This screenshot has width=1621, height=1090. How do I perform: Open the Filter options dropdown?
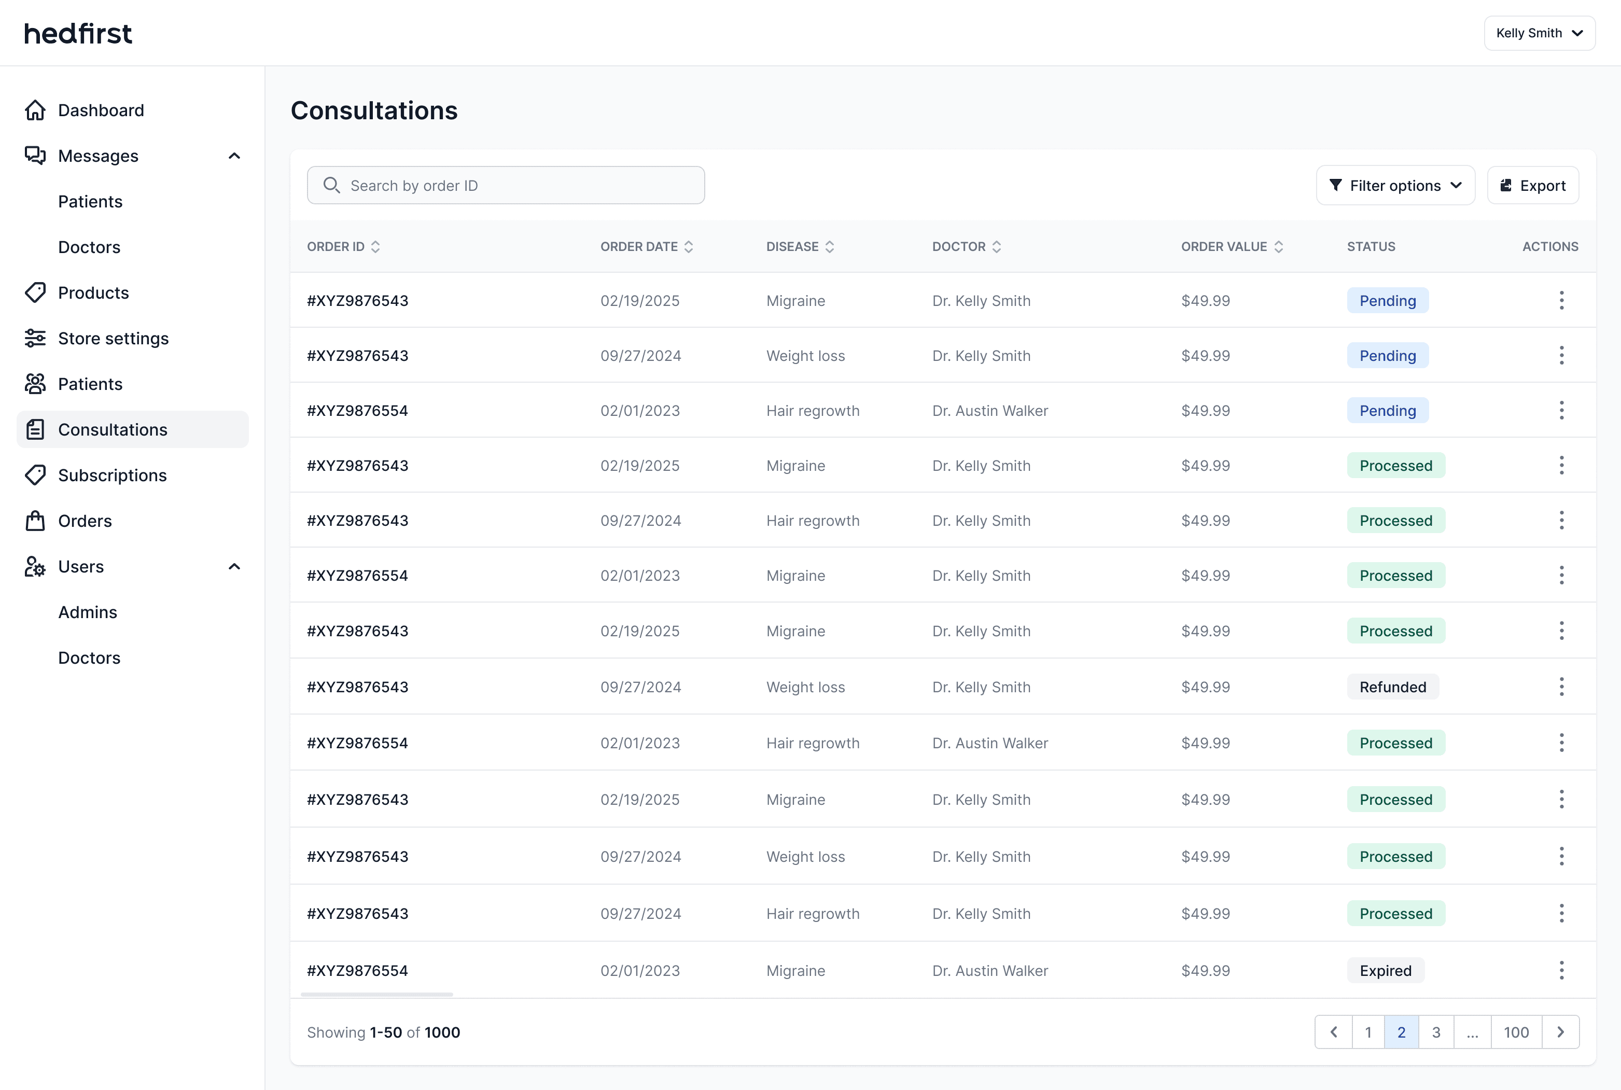[x=1395, y=186]
